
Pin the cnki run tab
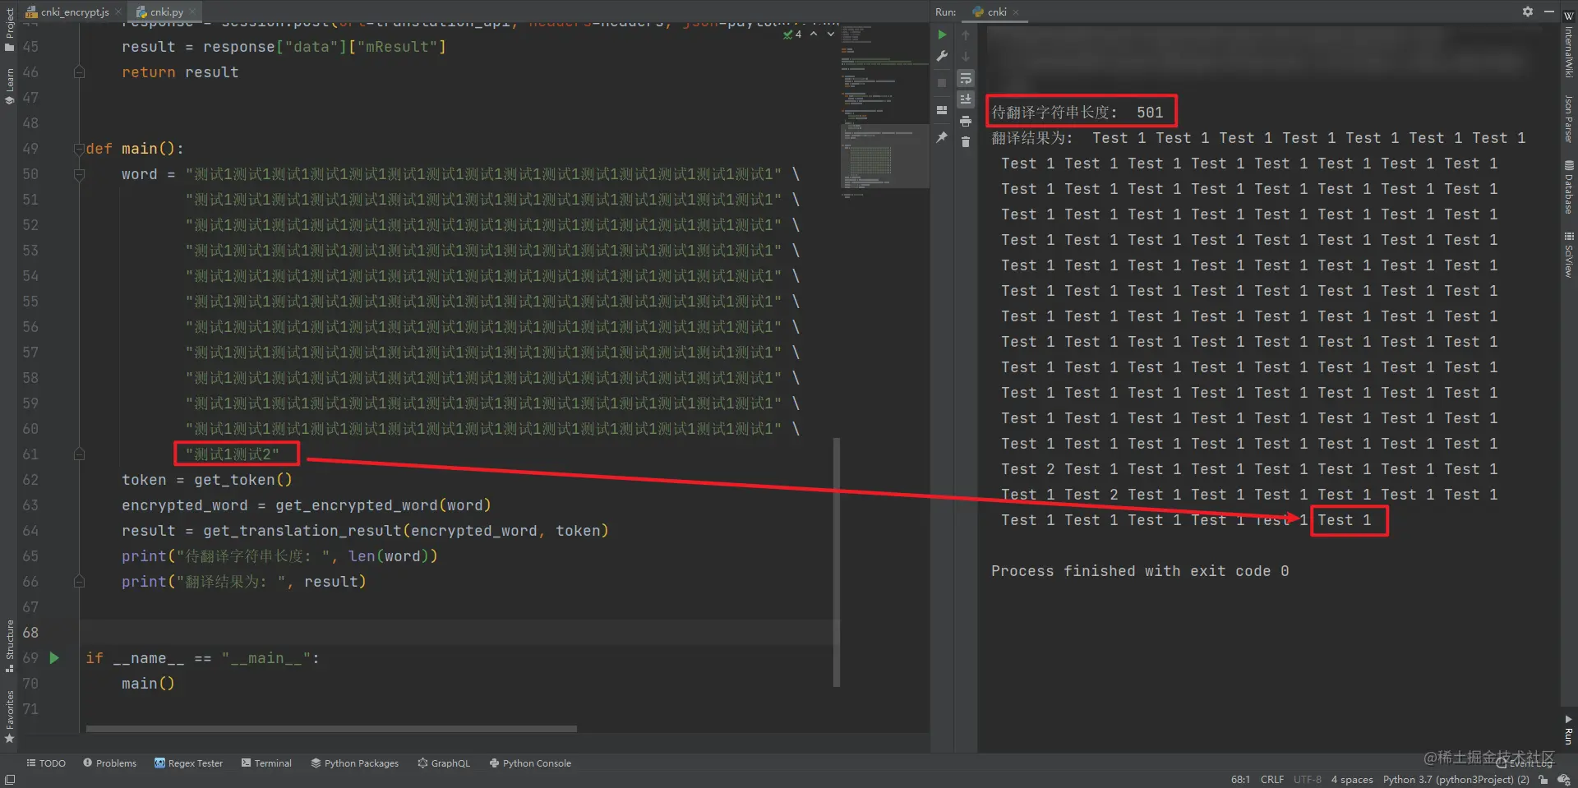(x=942, y=137)
